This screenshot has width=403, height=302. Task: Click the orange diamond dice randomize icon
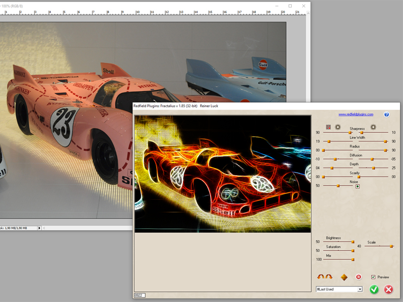344,277
